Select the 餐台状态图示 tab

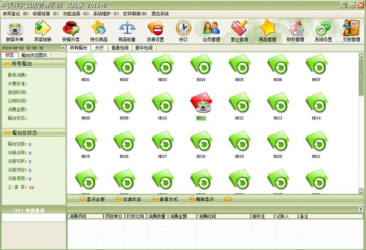tap(34, 55)
